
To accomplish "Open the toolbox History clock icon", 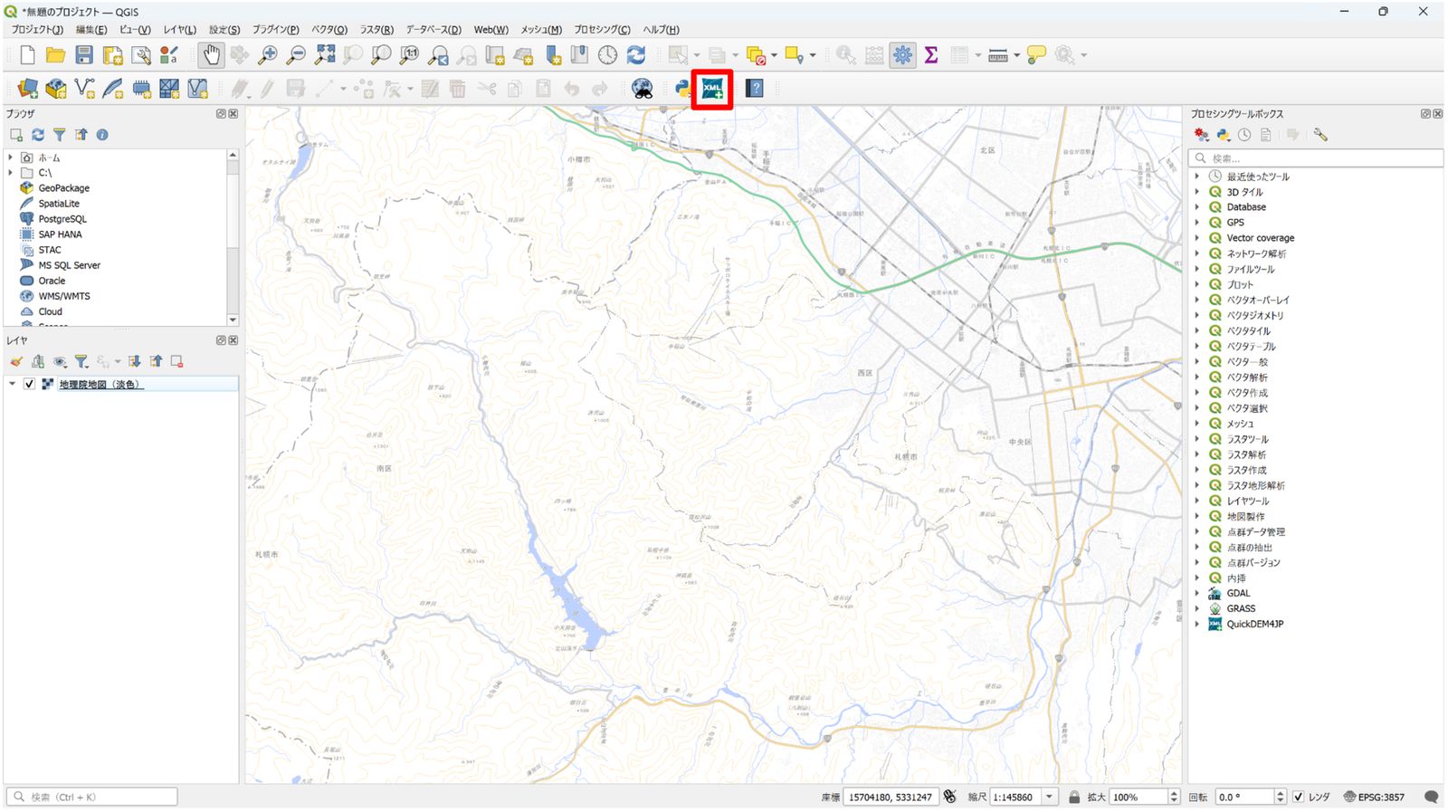I will point(1244,135).
